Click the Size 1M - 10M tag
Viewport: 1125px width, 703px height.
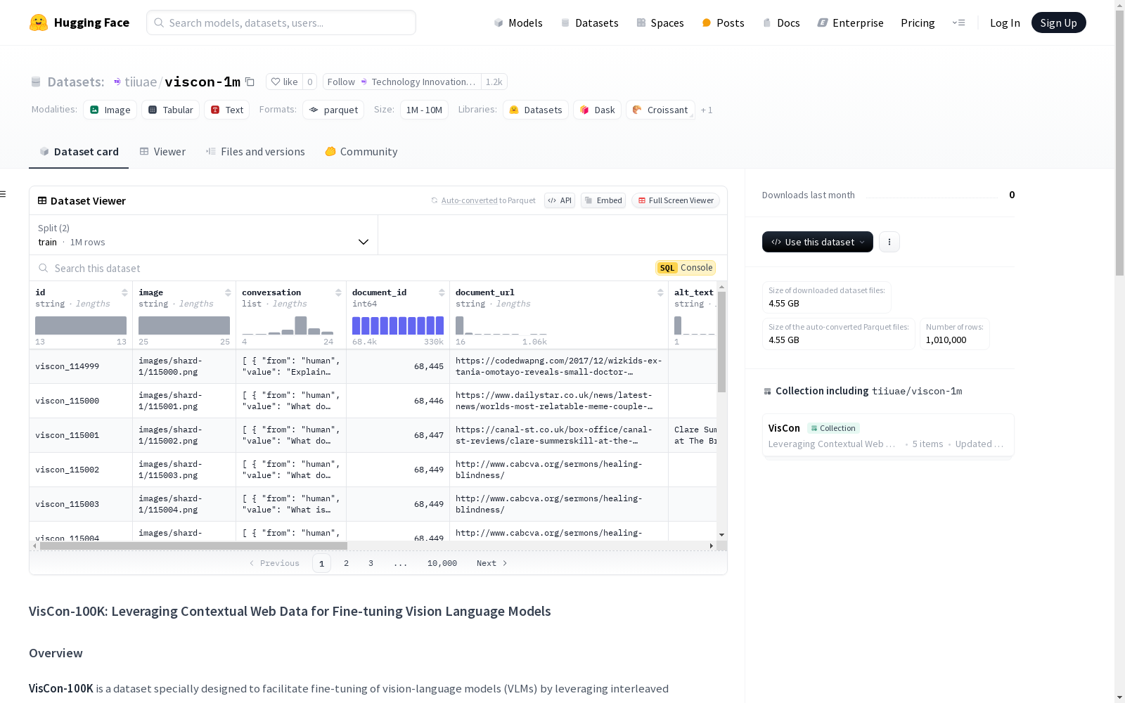pos(424,110)
